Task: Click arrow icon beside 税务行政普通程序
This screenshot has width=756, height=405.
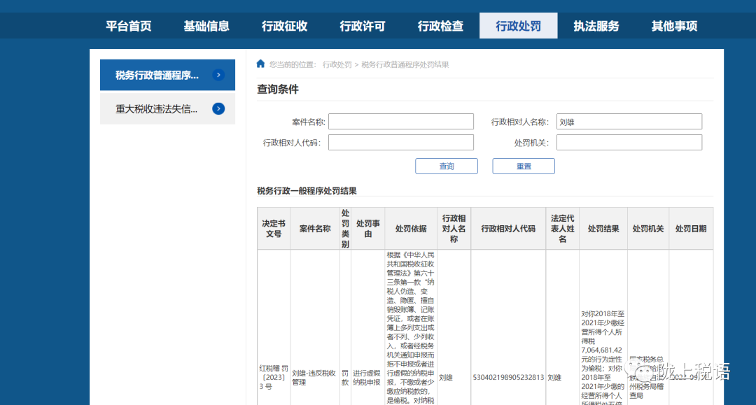Action: pos(218,75)
